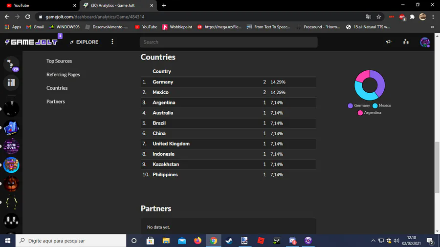Open chat icon with 29 badge

pos(11,64)
